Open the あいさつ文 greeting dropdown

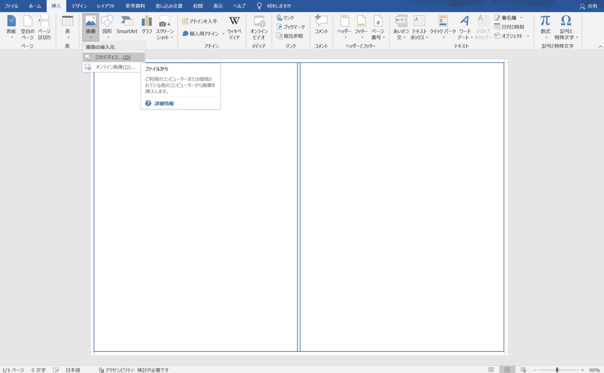(401, 28)
